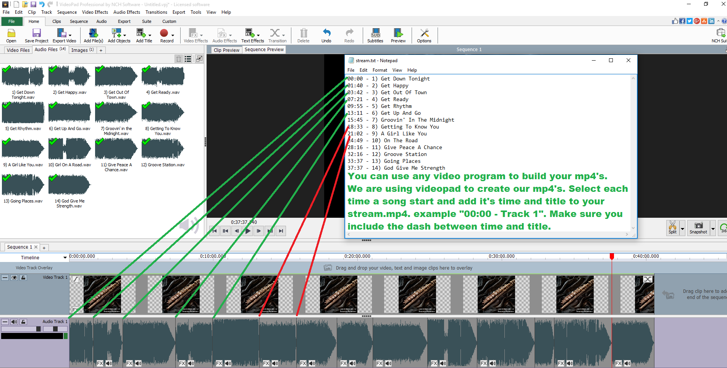Screen dimensions: 727x368
Task: Mute Audio Track 1 speaker toggle
Action: 14,322
